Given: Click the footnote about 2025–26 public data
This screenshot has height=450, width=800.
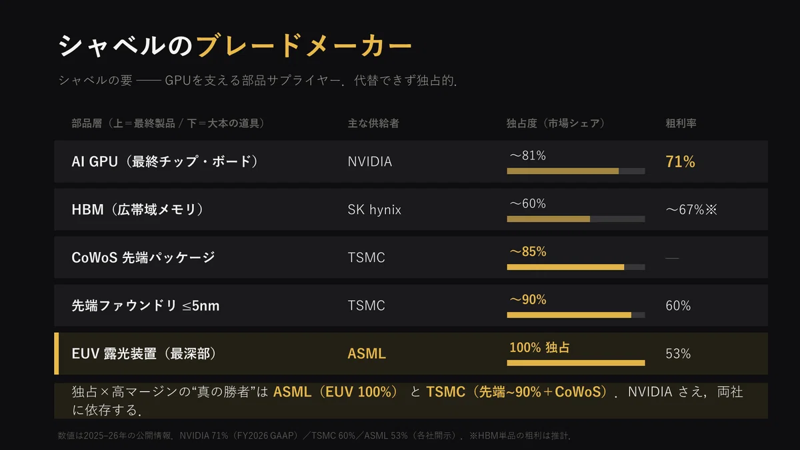Looking at the screenshot, I should (x=316, y=436).
